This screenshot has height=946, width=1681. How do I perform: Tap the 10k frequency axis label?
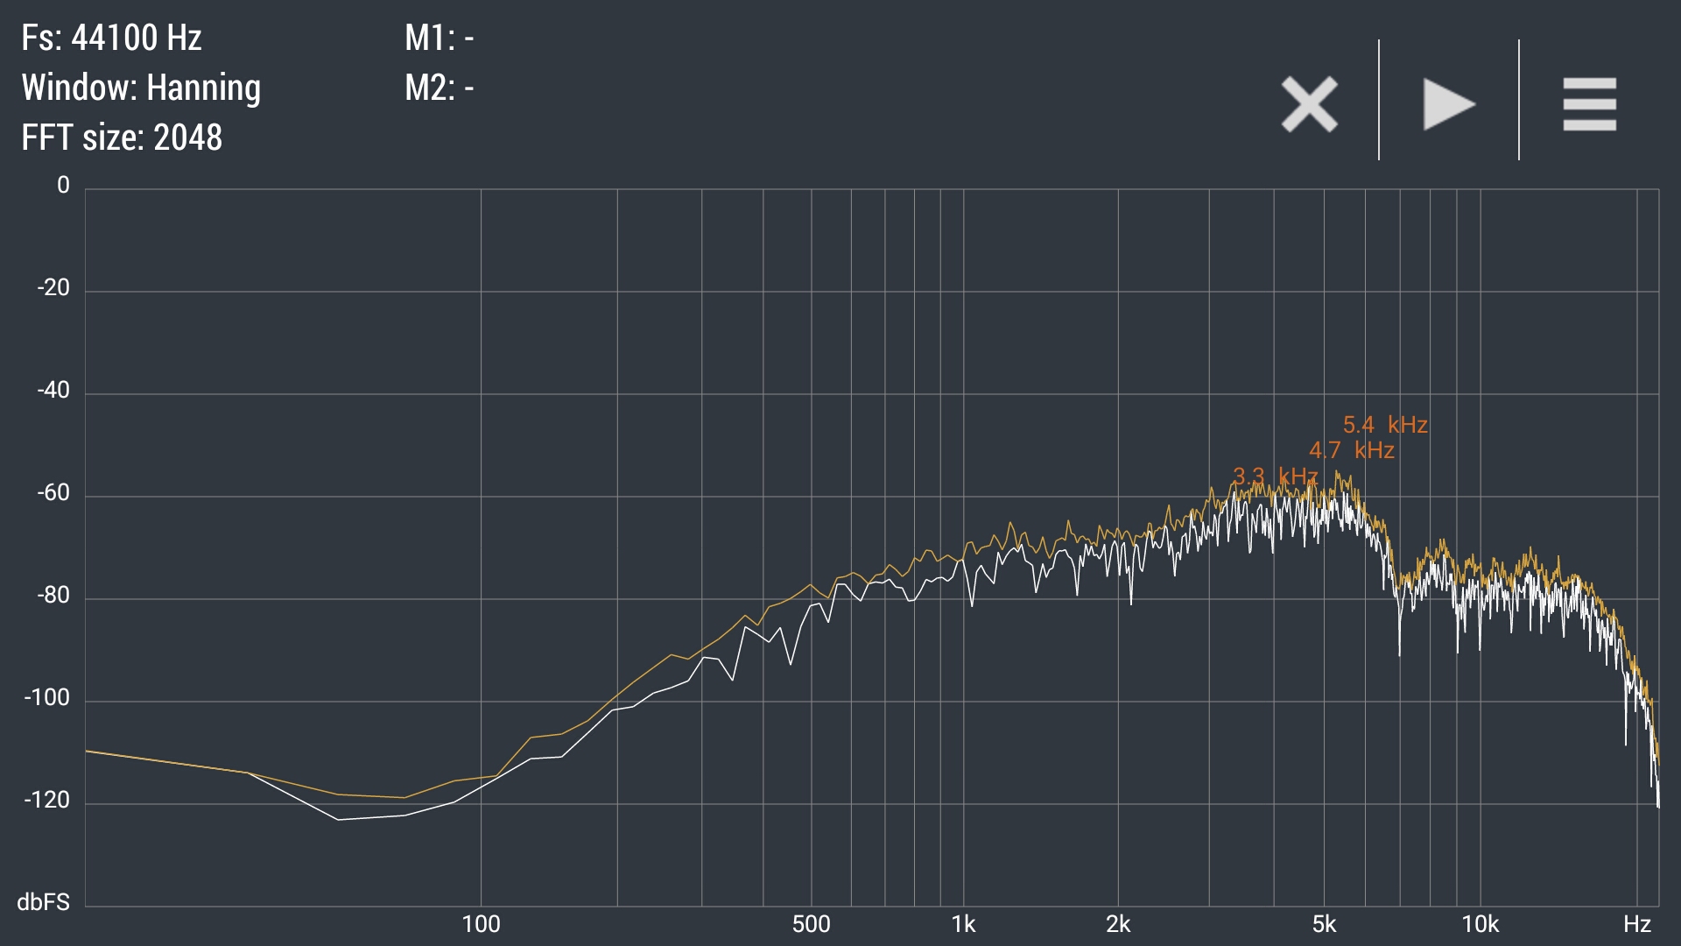(1480, 924)
